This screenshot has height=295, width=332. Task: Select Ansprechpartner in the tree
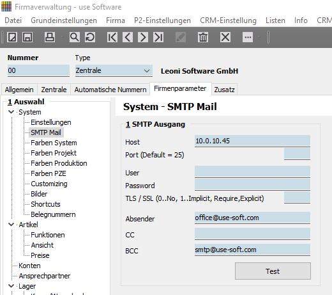(x=45, y=276)
